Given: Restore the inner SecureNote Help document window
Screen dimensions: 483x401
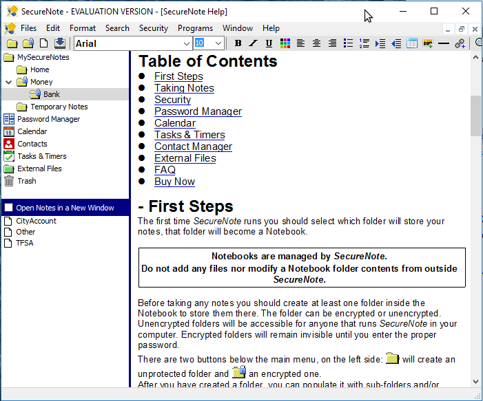Looking at the screenshot, I should [461, 29].
